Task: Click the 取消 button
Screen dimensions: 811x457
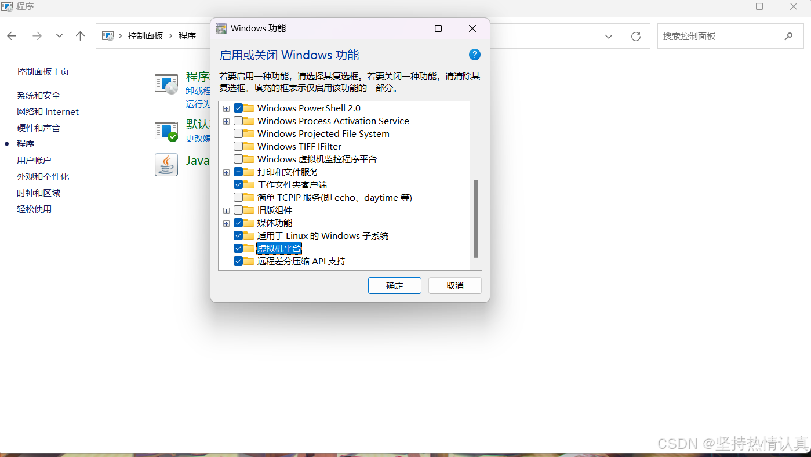Action: point(455,285)
